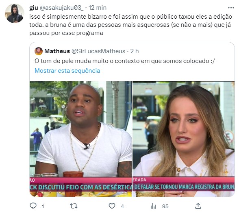Open right image of blonde woman
Image resolution: width=239 pixels, height=213 pixels.
(184, 139)
